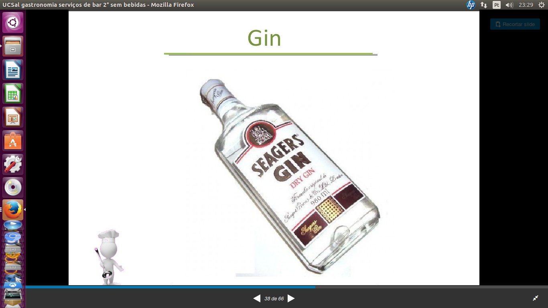Open the Files manager in the launcher
Image resolution: width=548 pixels, height=308 pixels.
click(x=13, y=46)
